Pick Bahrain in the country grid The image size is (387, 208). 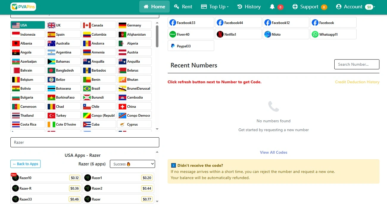click(28, 70)
